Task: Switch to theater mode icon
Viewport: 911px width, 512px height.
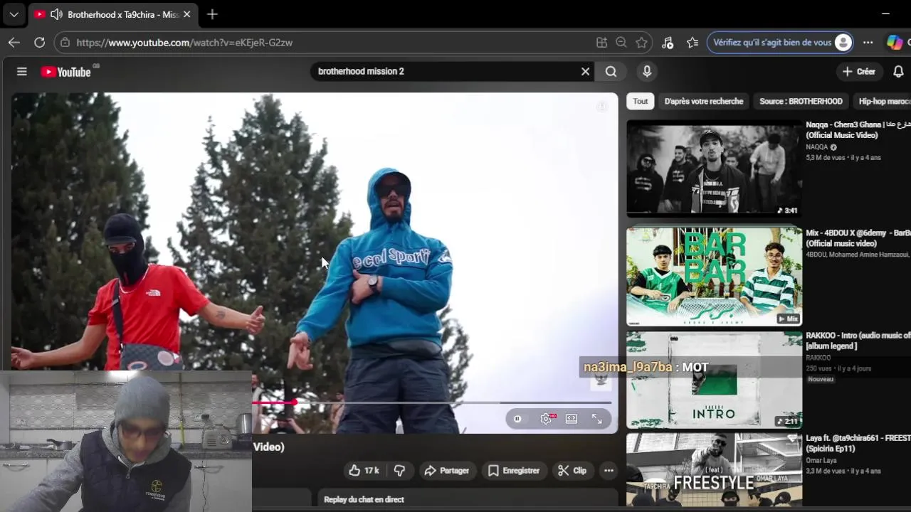Action: [572, 419]
